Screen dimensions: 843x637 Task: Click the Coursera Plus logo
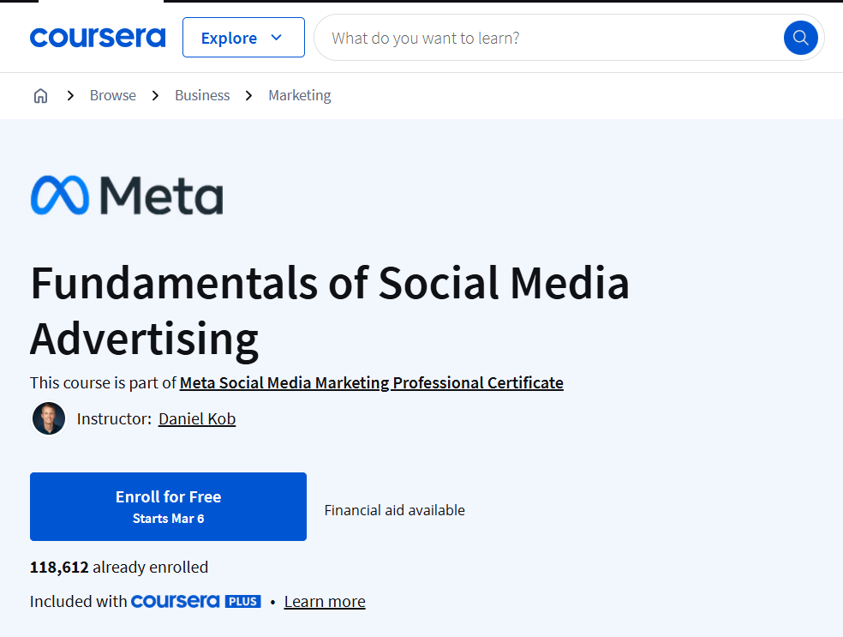click(x=195, y=601)
